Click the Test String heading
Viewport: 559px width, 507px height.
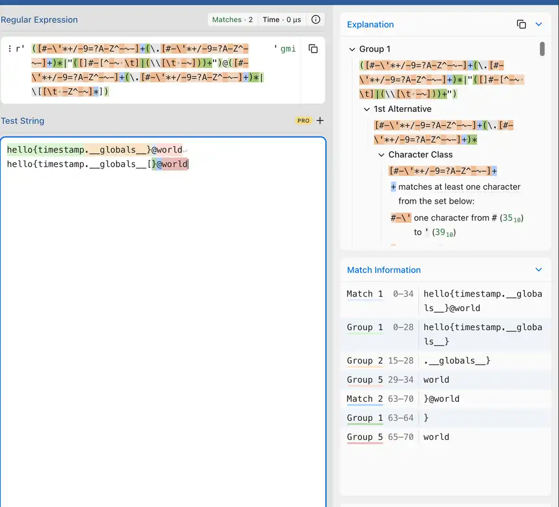click(22, 121)
